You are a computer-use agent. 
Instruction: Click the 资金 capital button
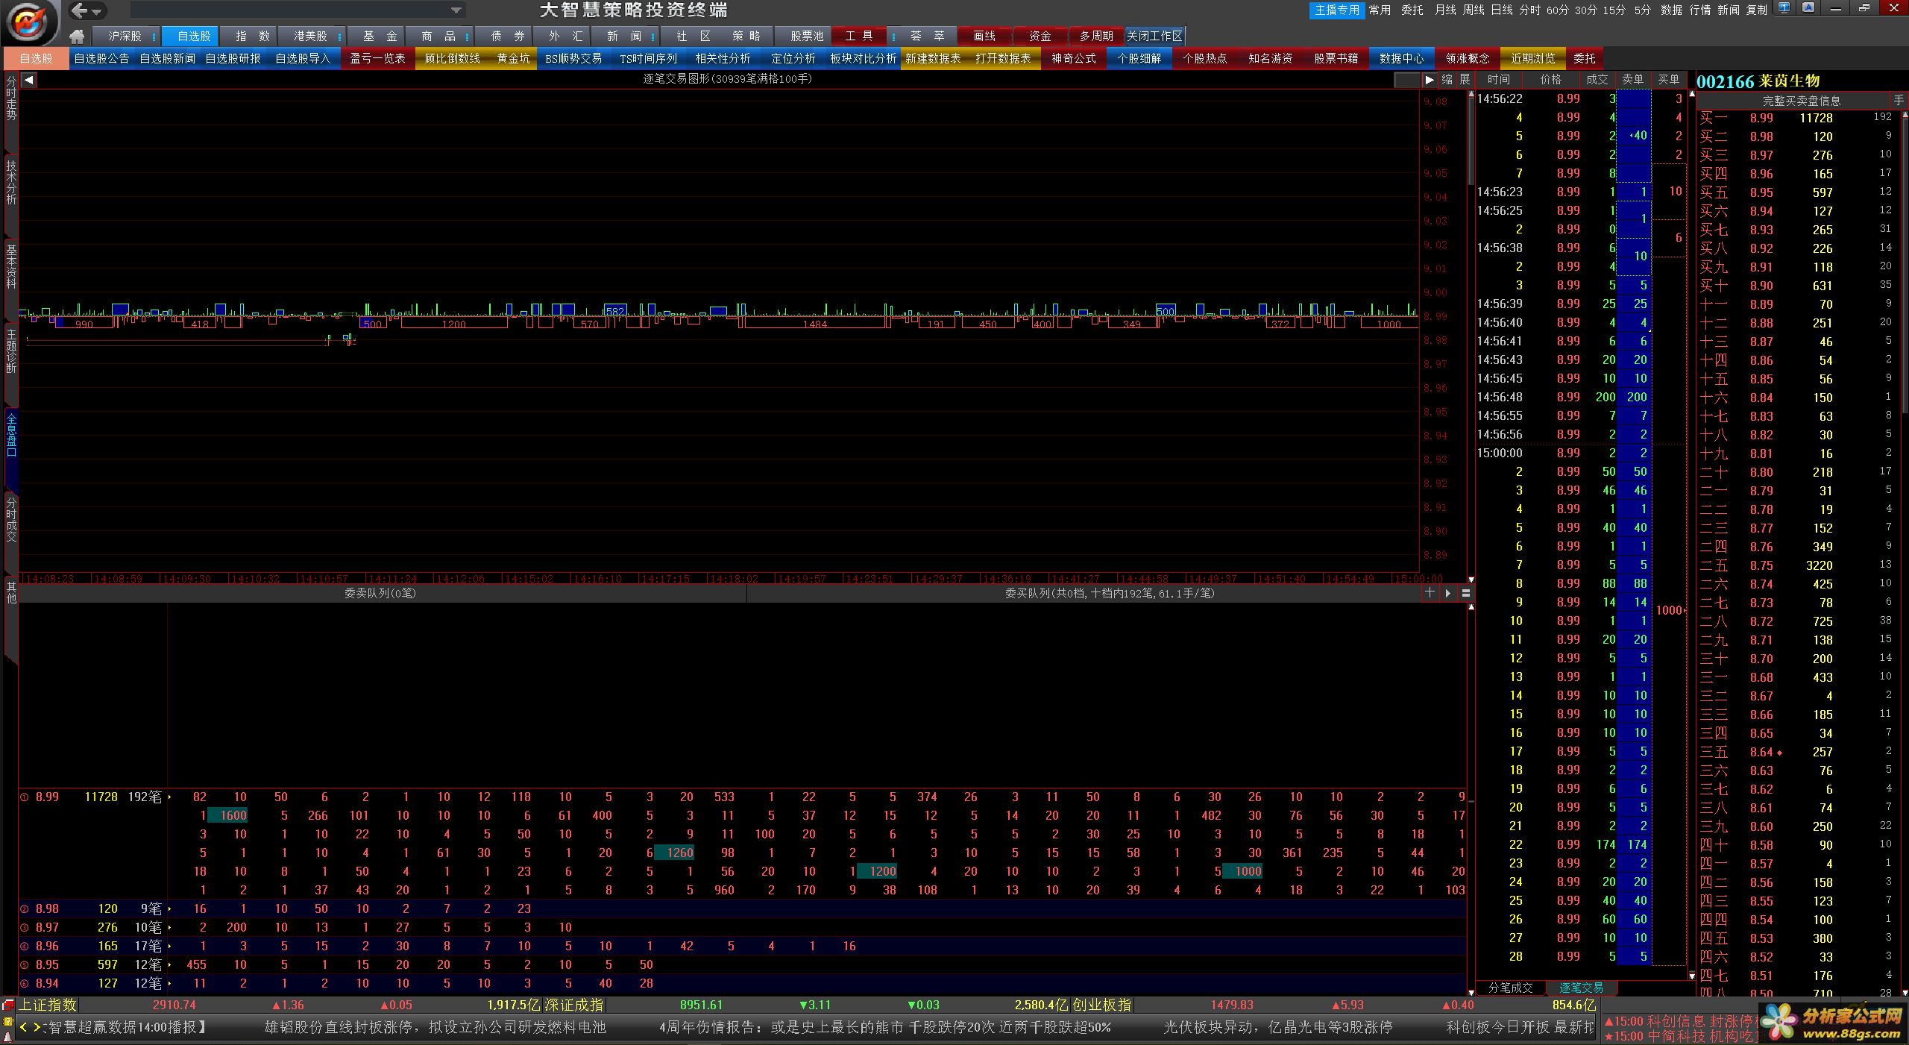pyautogui.click(x=1040, y=37)
